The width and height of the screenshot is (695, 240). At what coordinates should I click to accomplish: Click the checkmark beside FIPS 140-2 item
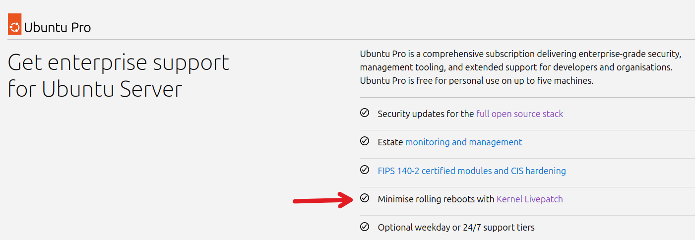pos(365,170)
